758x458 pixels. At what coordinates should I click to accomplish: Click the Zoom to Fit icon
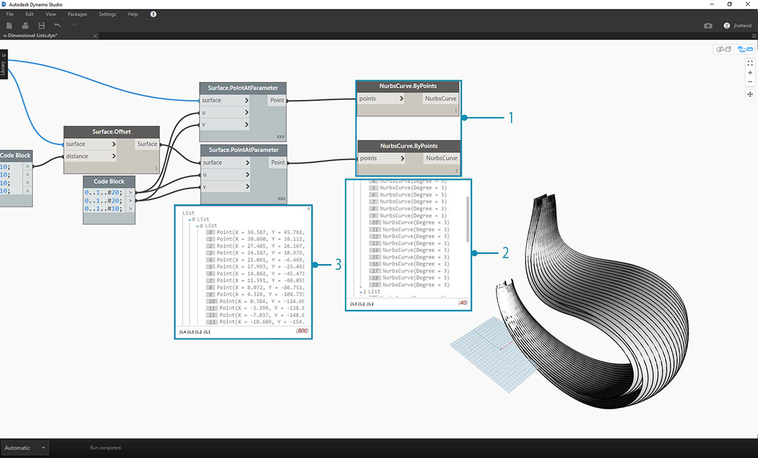coord(750,63)
